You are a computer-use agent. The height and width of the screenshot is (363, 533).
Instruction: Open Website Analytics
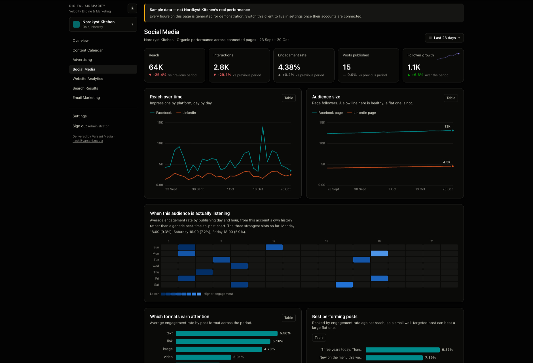click(103, 79)
